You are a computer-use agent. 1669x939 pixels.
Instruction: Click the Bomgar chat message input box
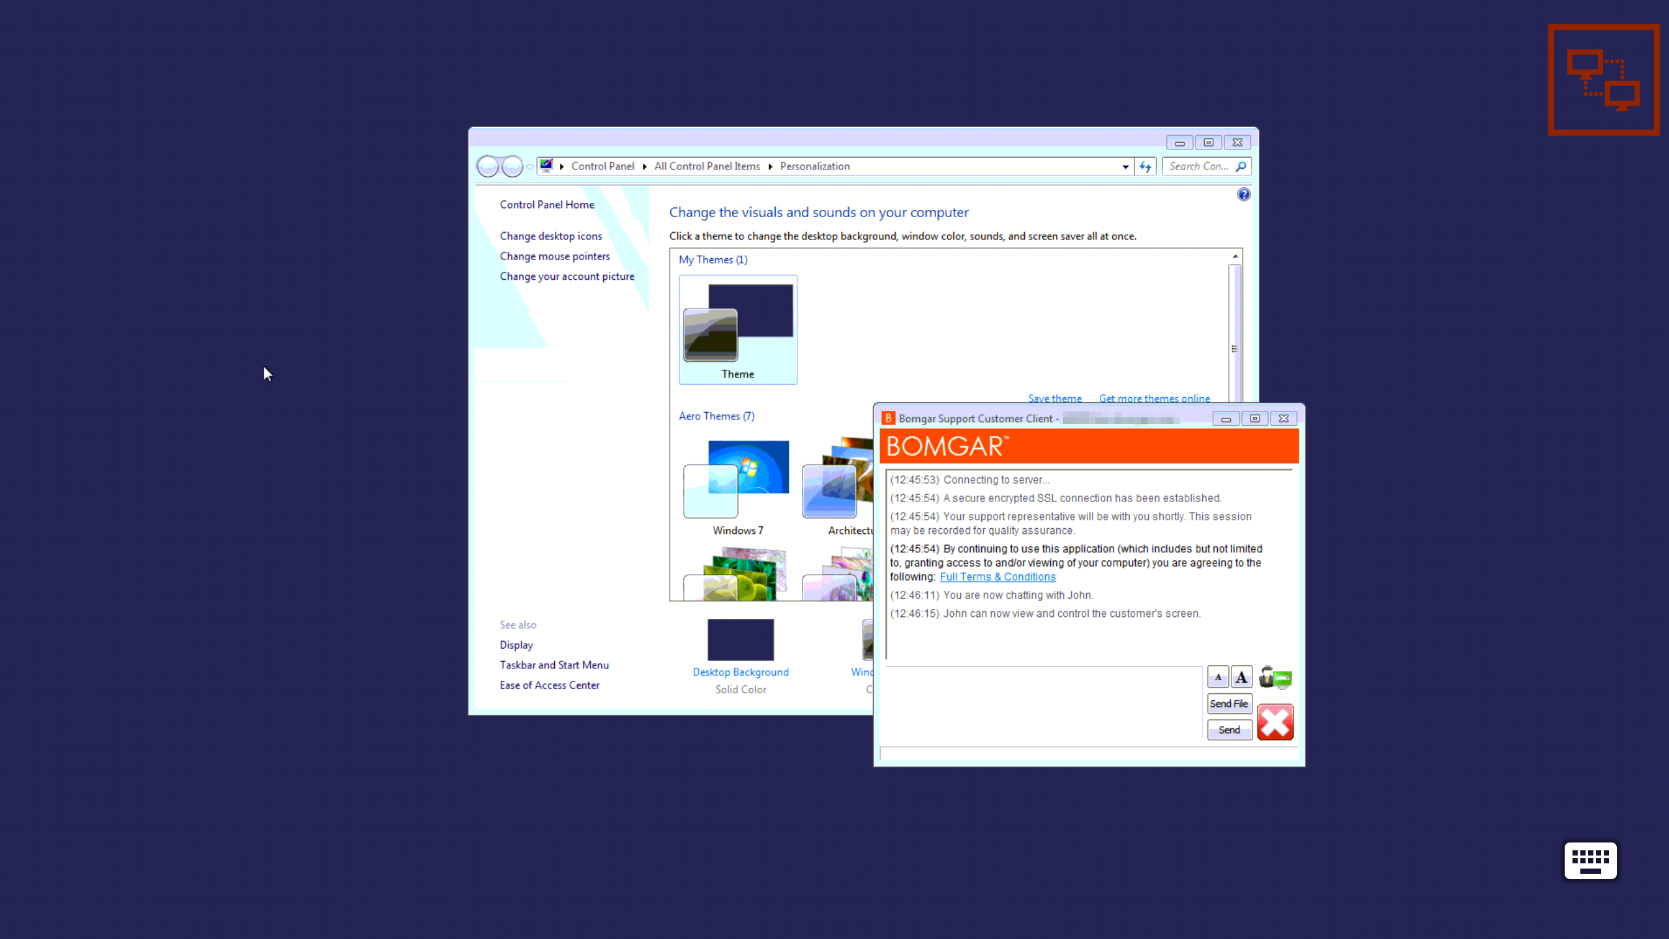(x=1043, y=704)
